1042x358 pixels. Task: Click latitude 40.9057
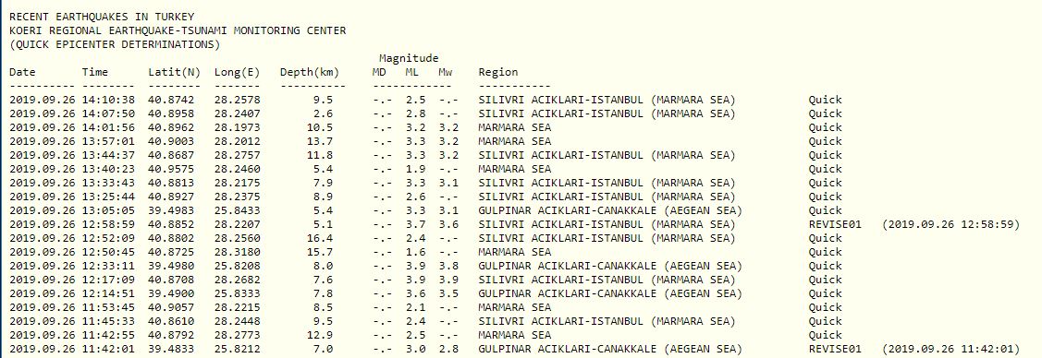[171, 307]
